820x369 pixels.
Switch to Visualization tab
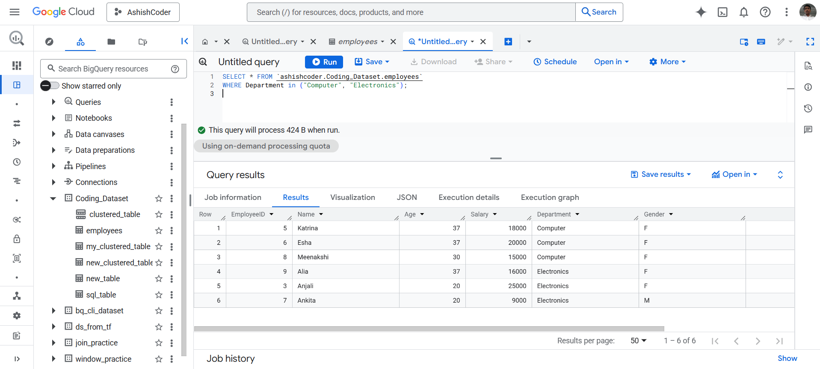(352, 197)
